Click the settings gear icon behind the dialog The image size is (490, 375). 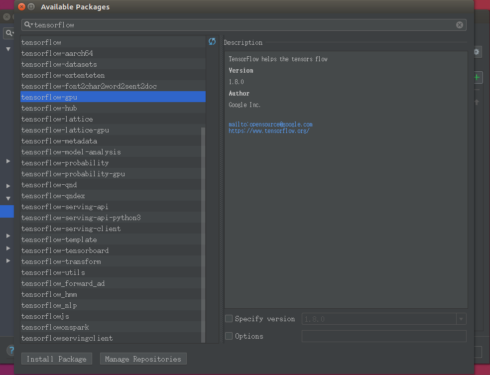[x=477, y=52]
